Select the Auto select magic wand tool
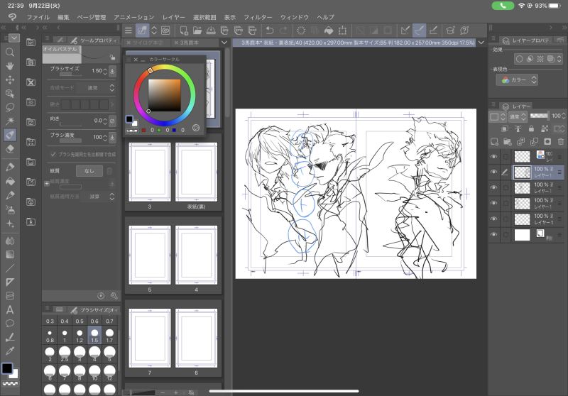 [10, 121]
